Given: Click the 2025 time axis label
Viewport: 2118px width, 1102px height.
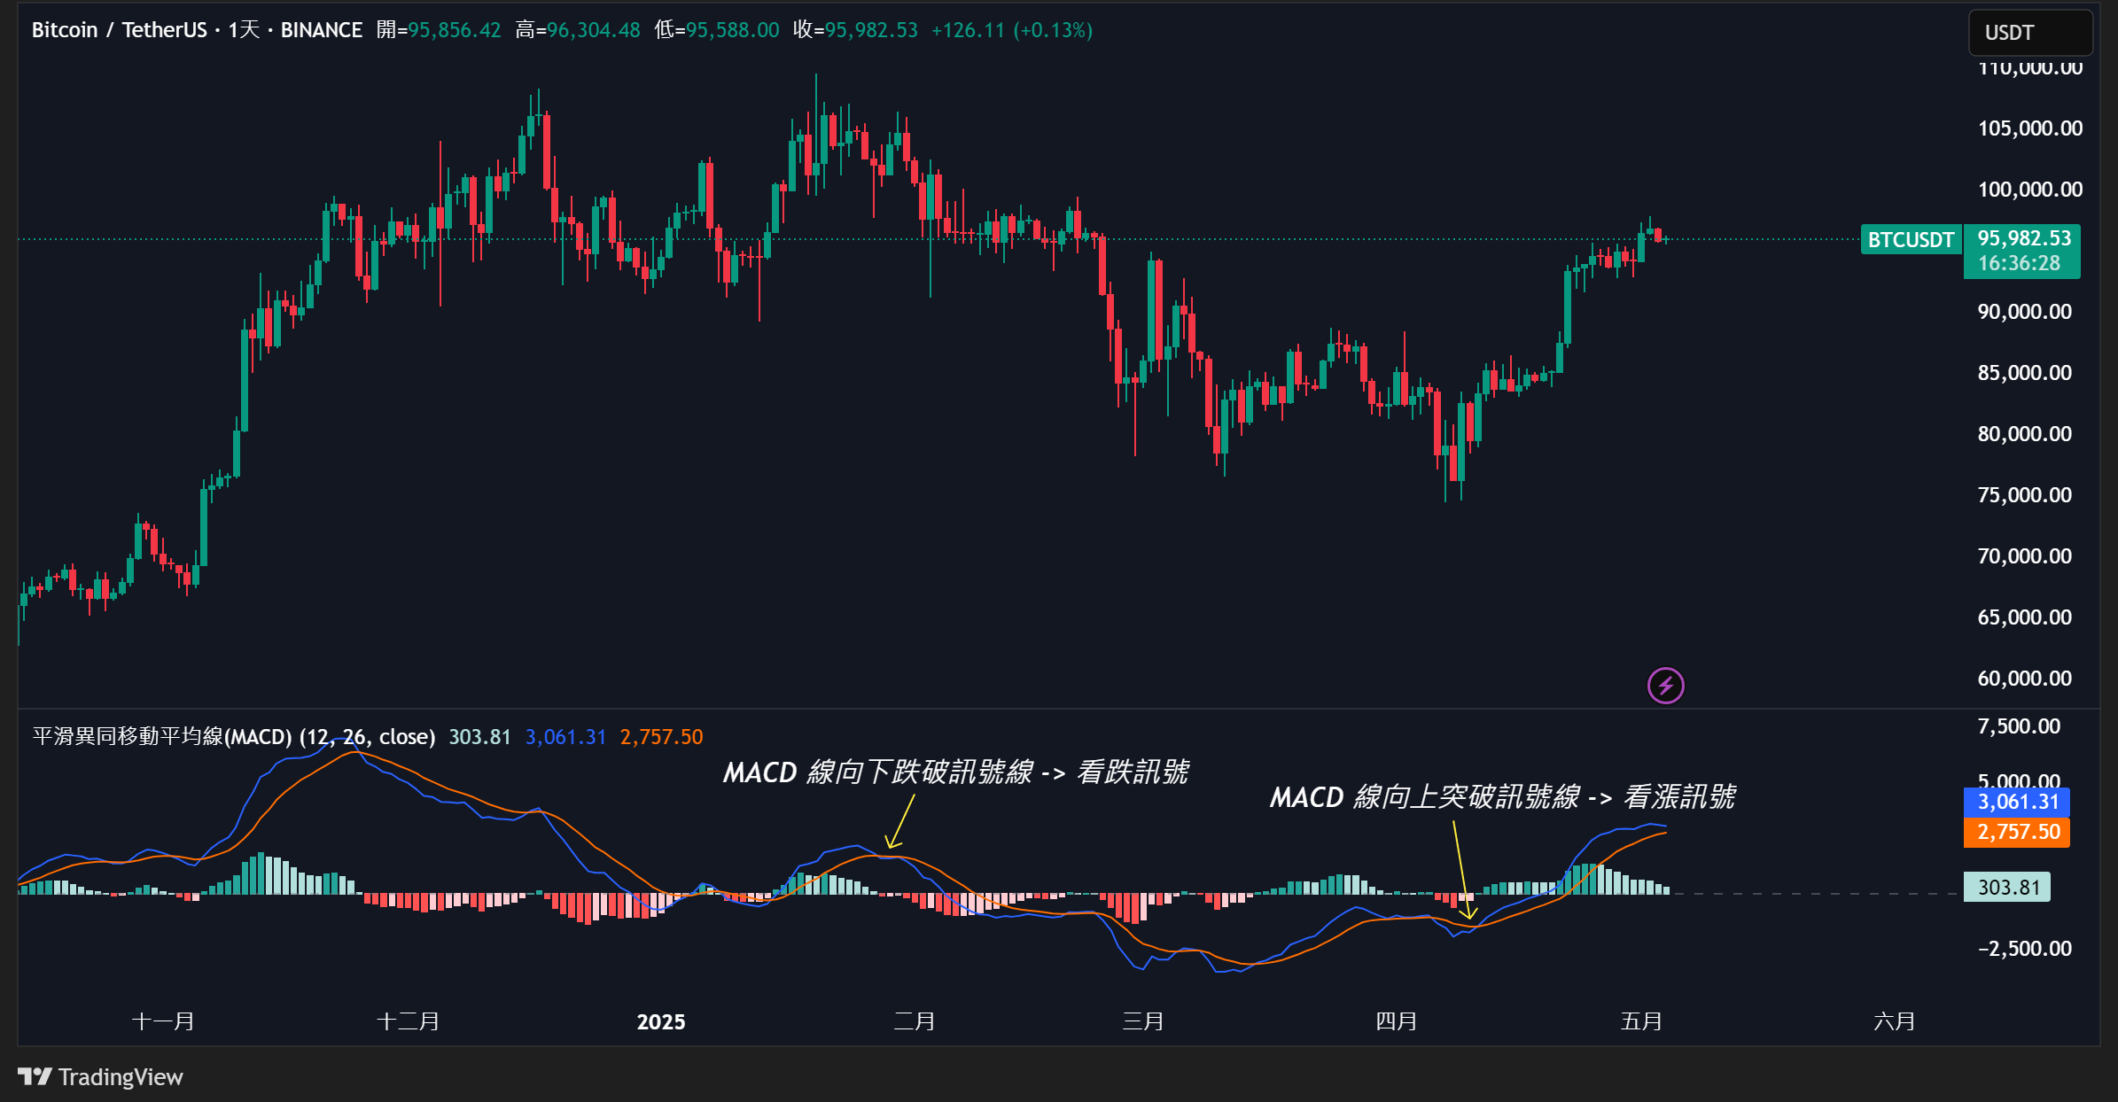Looking at the screenshot, I should pyautogui.click(x=661, y=1022).
